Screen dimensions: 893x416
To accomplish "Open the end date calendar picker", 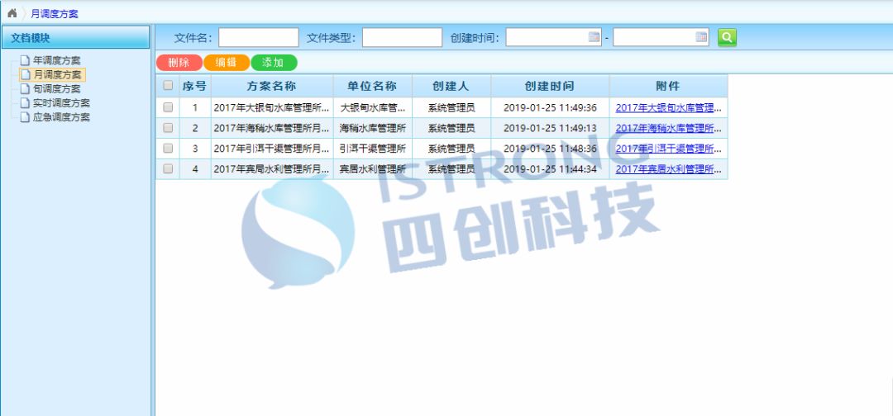I will (701, 37).
